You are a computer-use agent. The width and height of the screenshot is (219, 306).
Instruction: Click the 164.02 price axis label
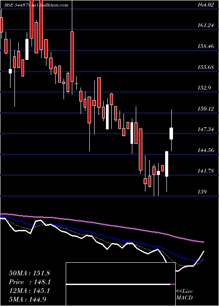pos(205,5)
